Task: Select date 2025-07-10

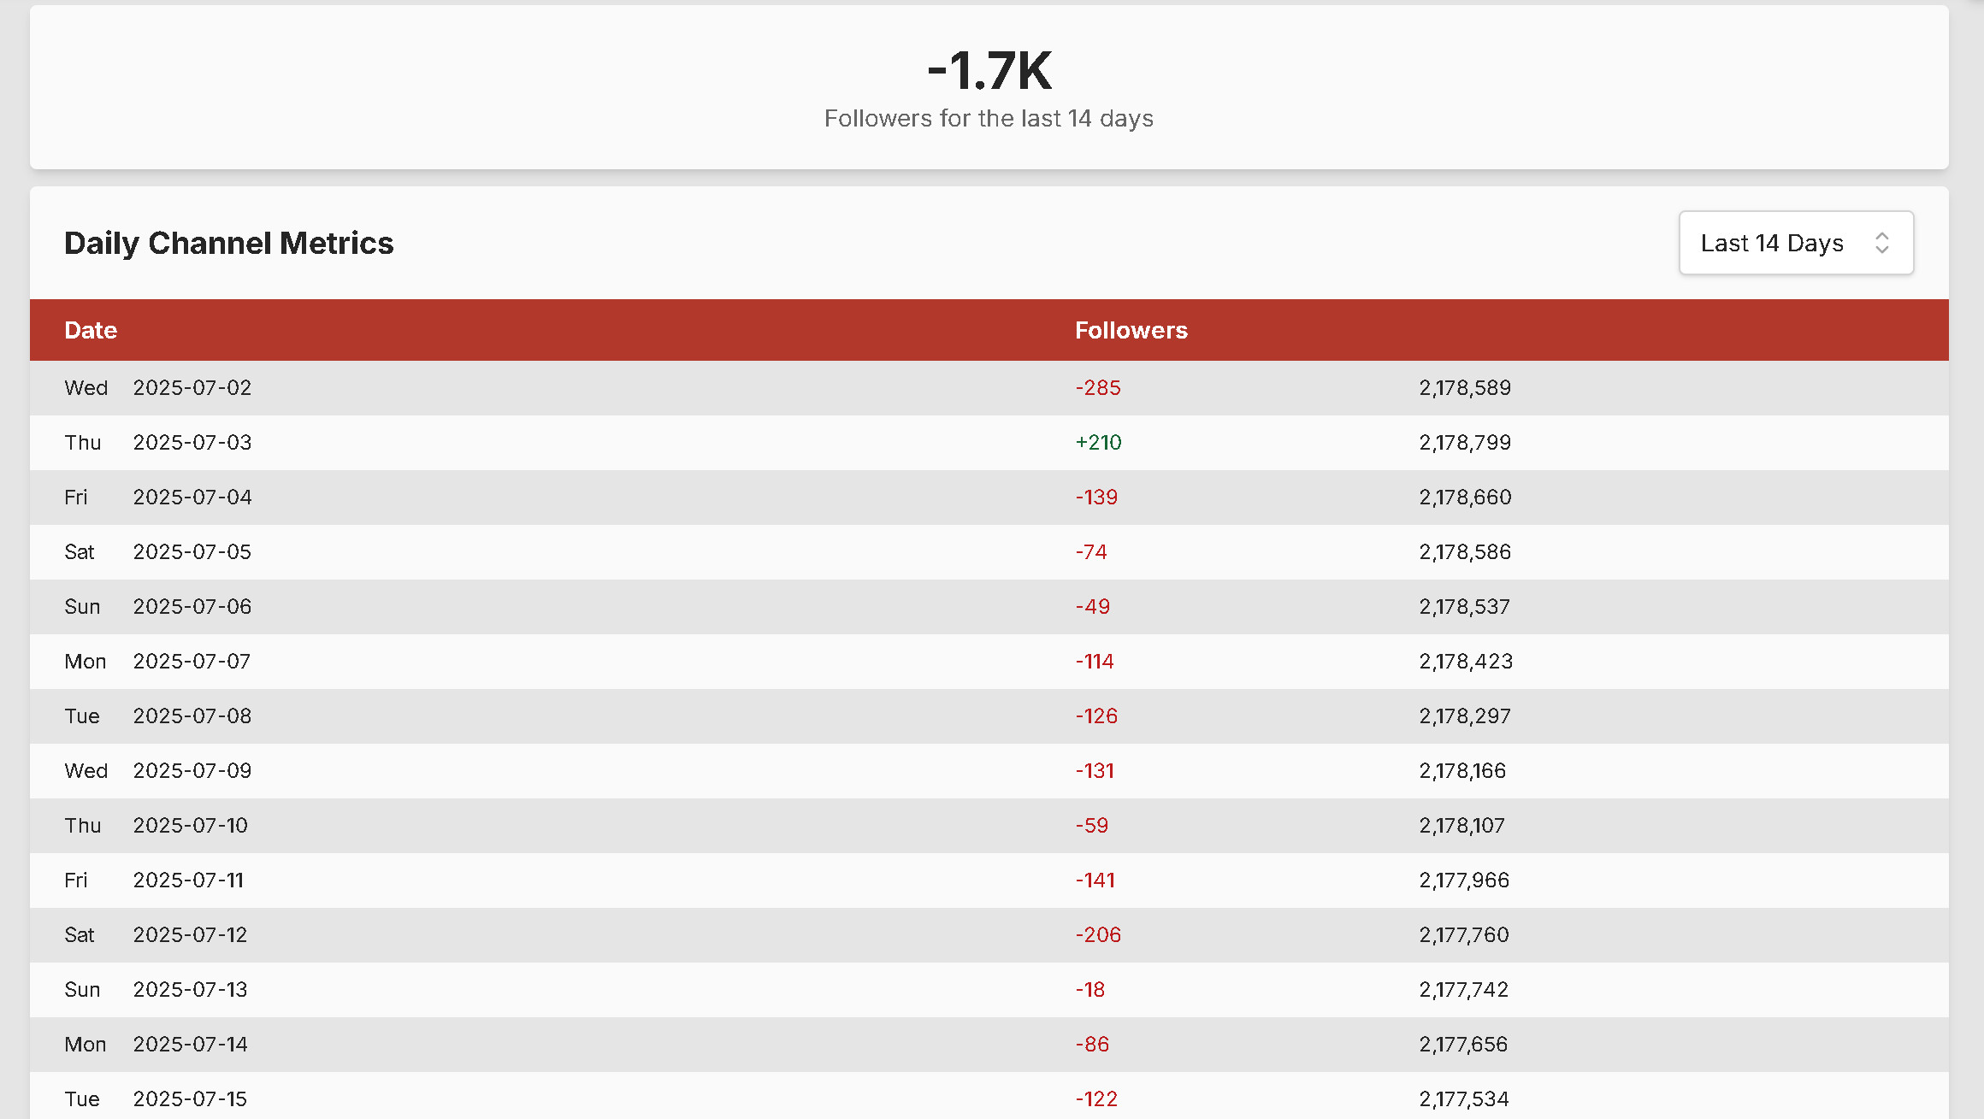Action: [191, 825]
